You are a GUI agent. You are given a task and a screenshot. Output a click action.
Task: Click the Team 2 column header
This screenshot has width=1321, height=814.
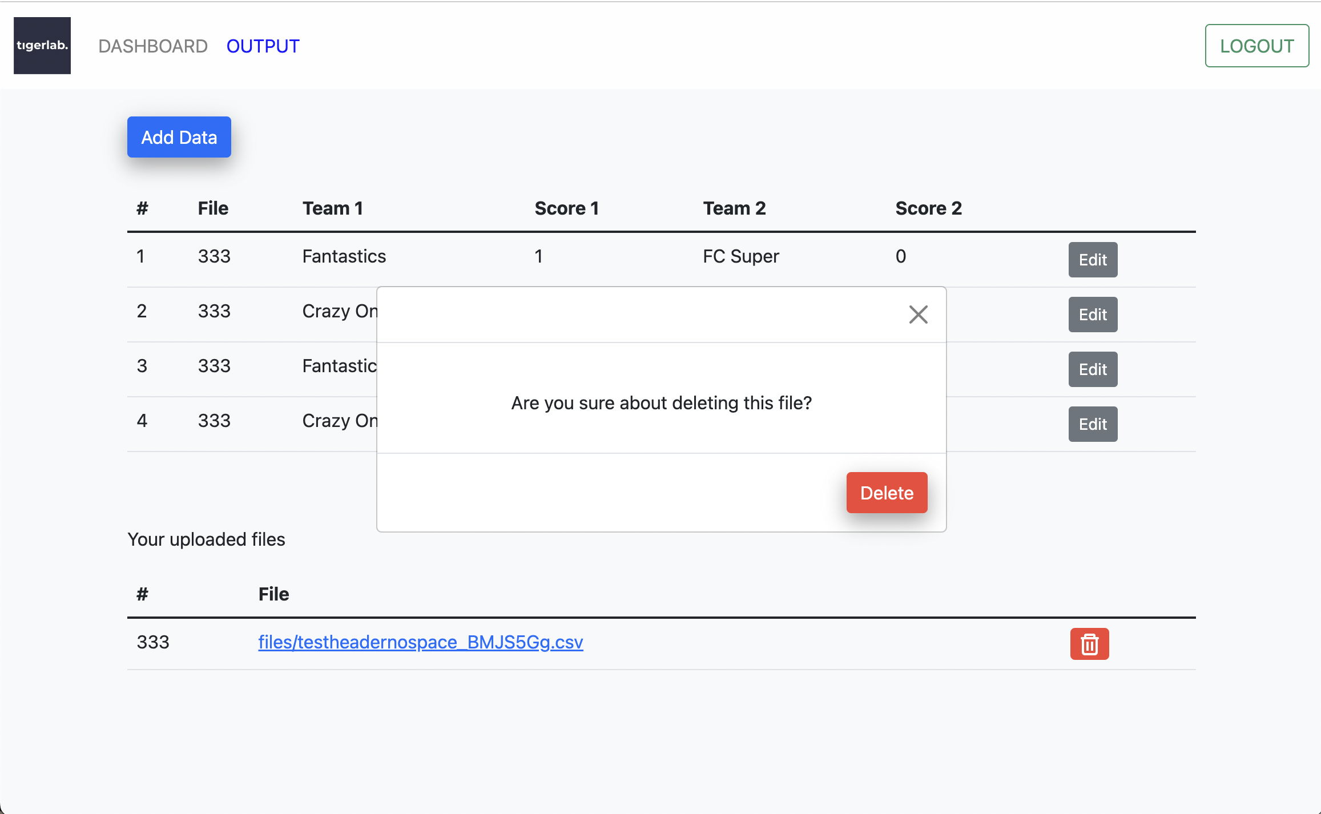pyautogui.click(x=734, y=208)
